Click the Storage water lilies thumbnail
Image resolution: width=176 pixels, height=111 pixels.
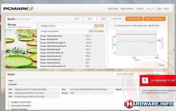[21, 49]
